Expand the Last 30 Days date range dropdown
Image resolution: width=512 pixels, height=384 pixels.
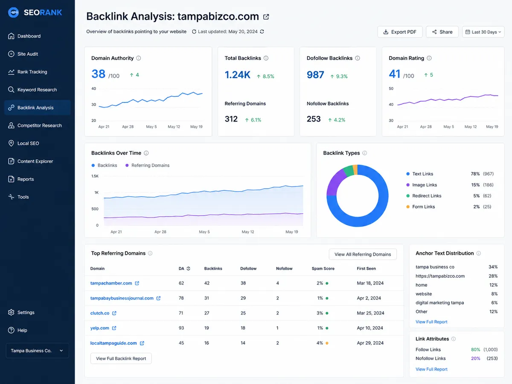tap(483, 32)
